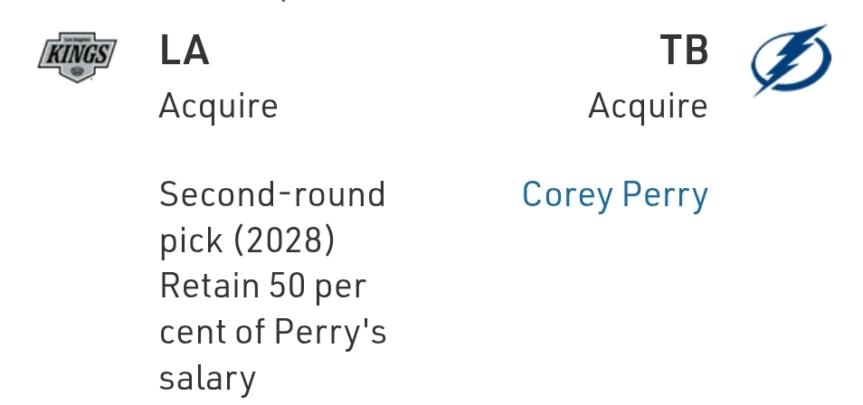The width and height of the screenshot is (863, 405).
Task: Click the "cent of Perry's" text line
Action: [x=272, y=332]
